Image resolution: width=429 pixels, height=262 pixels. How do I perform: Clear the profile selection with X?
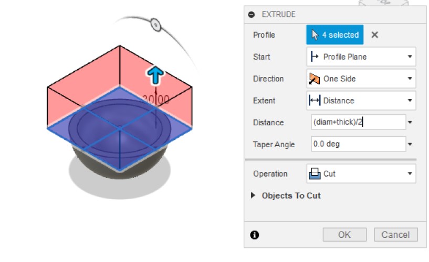coord(374,35)
